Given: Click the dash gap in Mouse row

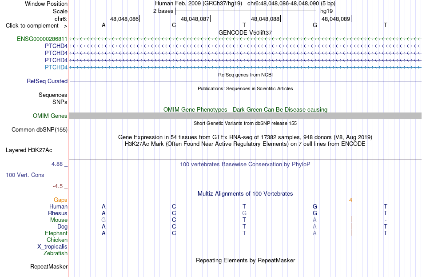Looking at the screenshot, I should click(x=386, y=220).
